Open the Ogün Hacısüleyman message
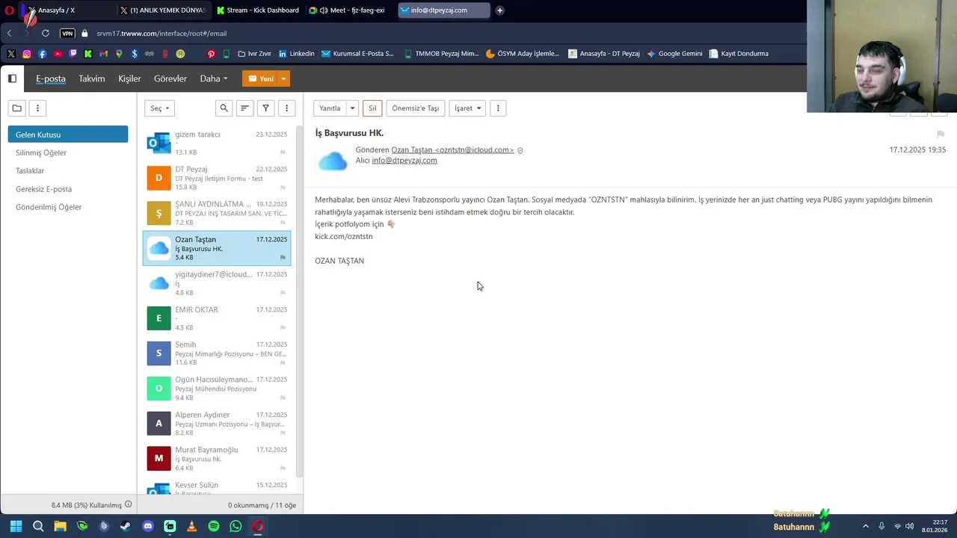The width and height of the screenshot is (957, 538). [x=217, y=389]
